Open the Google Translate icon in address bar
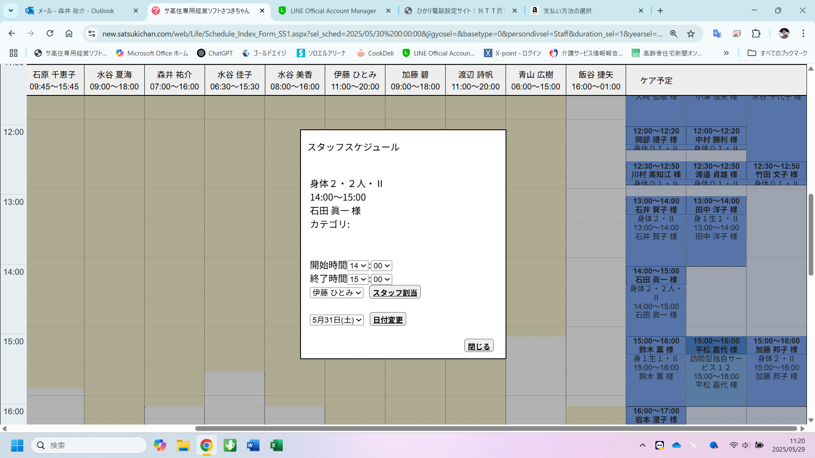The height and width of the screenshot is (458, 815). 717,34
